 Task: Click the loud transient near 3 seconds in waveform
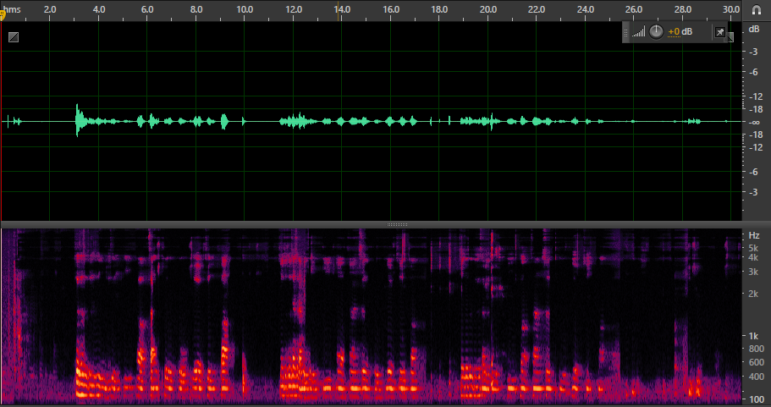click(77, 120)
